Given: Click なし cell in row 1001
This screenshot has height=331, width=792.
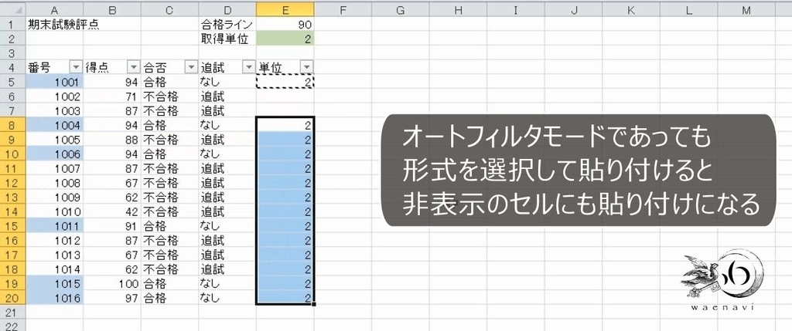Looking at the screenshot, I should tap(227, 82).
